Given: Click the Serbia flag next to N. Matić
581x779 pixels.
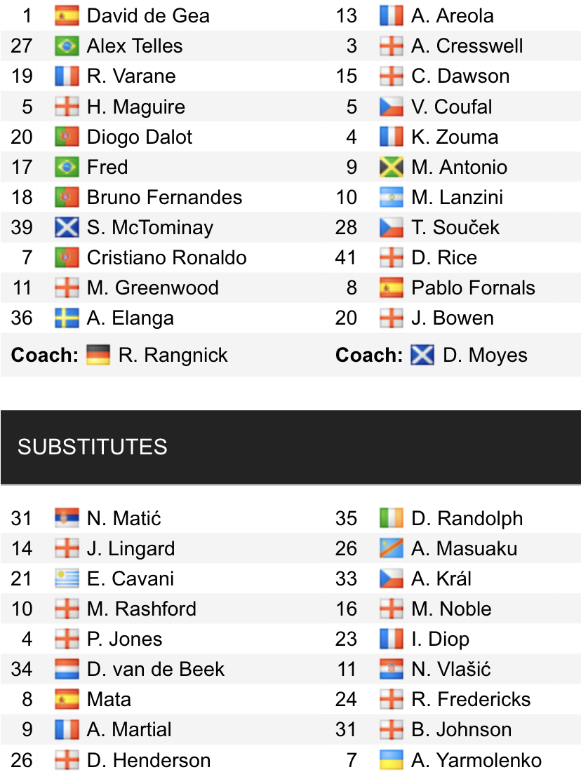Looking at the screenshot, I should tap(67, 518).
